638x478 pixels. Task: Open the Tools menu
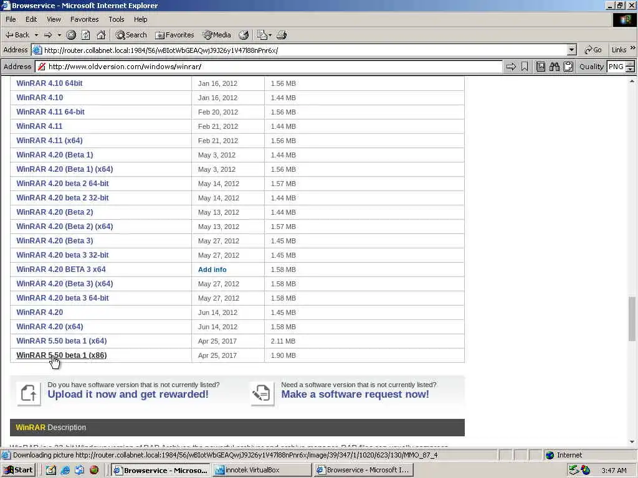point(116,19)
